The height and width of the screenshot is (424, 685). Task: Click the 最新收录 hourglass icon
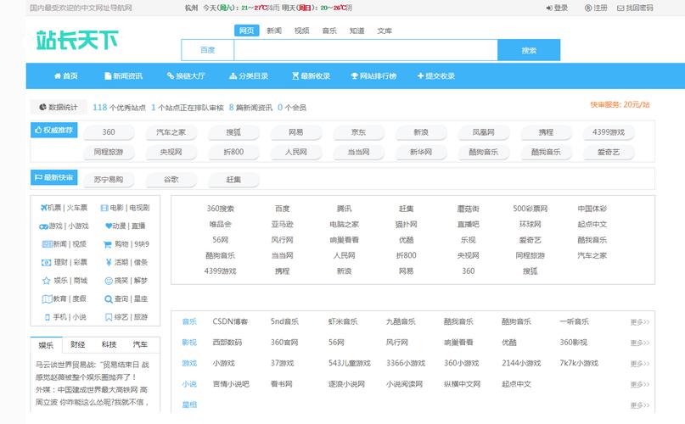295,76
